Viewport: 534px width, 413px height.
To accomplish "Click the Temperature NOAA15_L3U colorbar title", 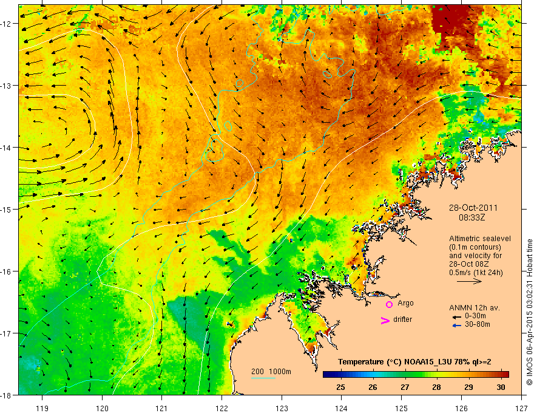I will [414, 362].
